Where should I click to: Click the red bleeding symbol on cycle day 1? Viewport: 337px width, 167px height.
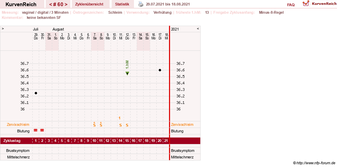tap(36, 130)
